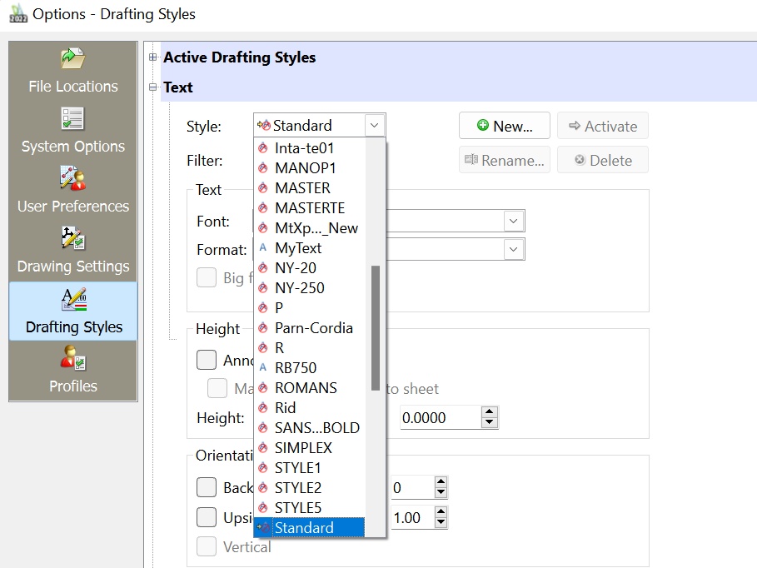Go to Drawing Settings icon
757x568 pixels.
tap(73, 239)
